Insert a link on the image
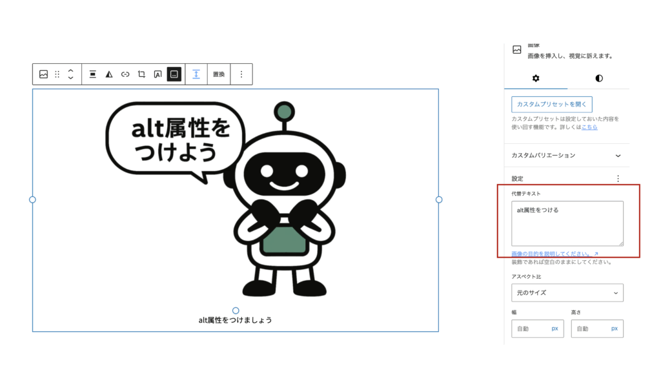661x368 pixels. (125, 74)
